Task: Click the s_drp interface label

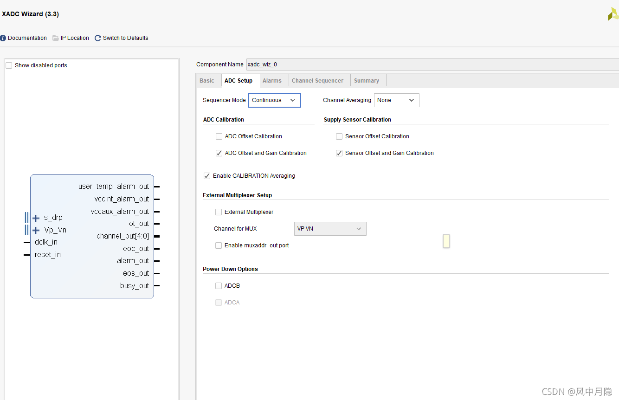Action: [53, 218]
